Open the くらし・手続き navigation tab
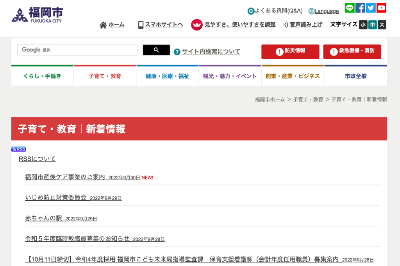The image size is (400, 266). coord(42,76)
